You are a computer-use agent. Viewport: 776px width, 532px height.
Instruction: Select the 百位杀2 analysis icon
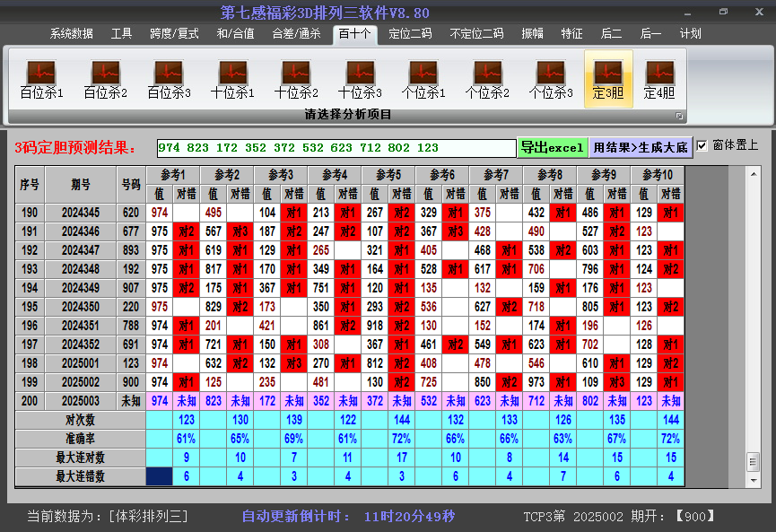[x=106, y=79]
